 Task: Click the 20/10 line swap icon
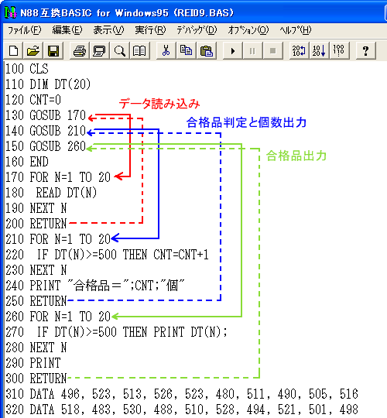299,50
